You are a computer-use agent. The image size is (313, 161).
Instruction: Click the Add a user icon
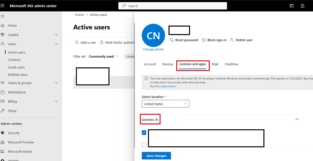77,42
